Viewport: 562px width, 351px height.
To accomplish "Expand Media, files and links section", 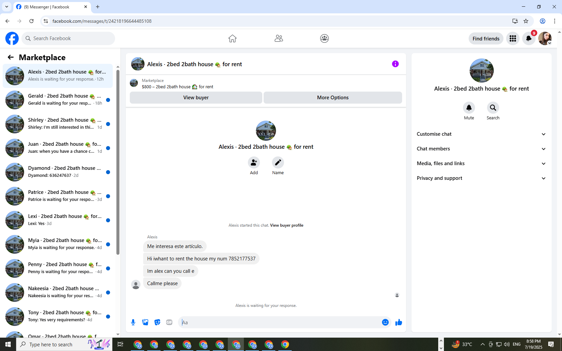I will pyautogui.click(x=481, y=163).
